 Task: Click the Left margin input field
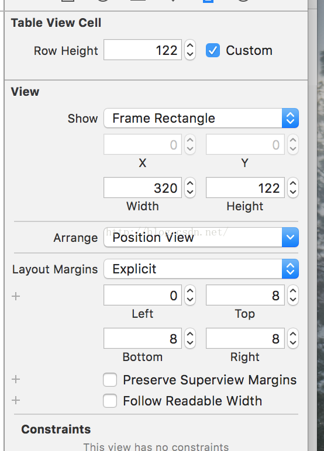[143, 295]
